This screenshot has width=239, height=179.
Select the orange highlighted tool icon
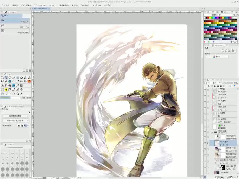(x=29, y=81)
